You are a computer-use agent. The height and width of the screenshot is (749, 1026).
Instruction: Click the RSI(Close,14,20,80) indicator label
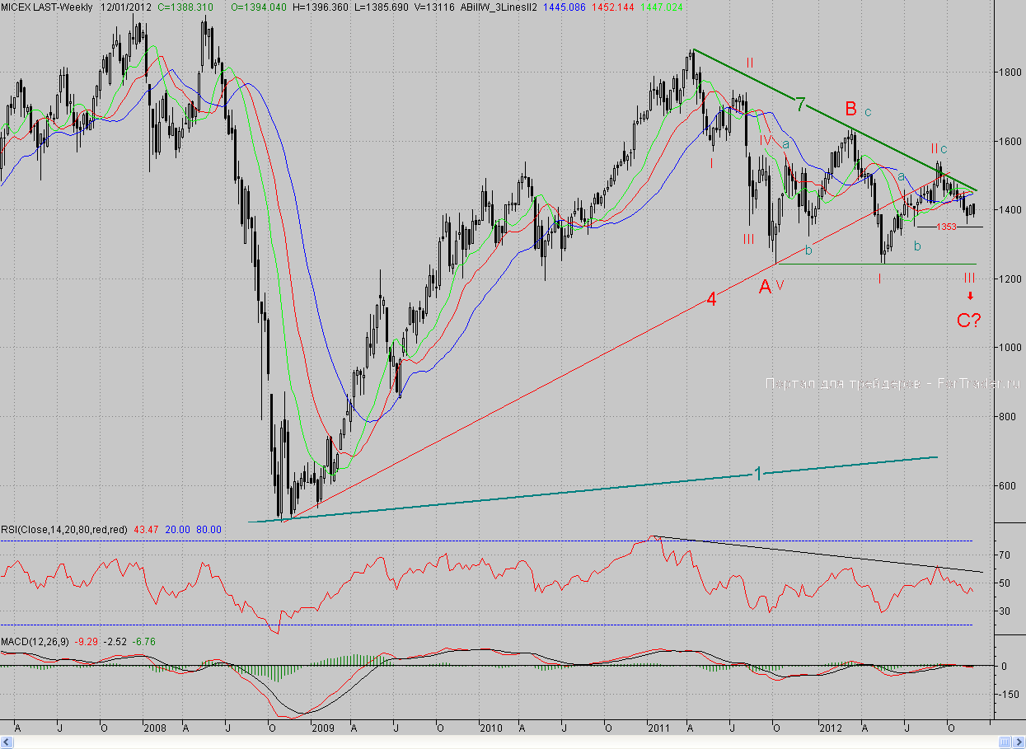click(63, 530)
